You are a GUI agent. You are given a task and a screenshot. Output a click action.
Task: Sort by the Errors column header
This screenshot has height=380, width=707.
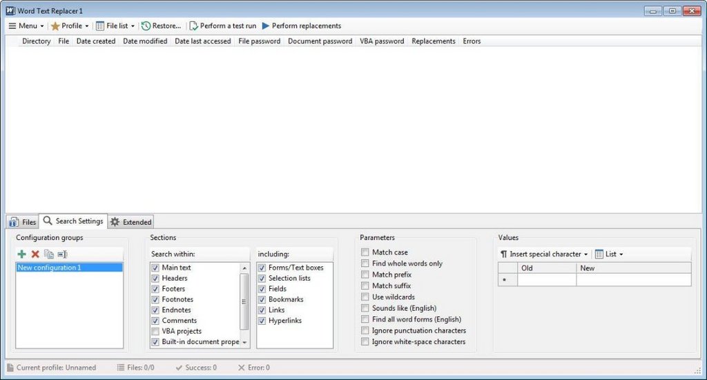[x=472, y=41]
